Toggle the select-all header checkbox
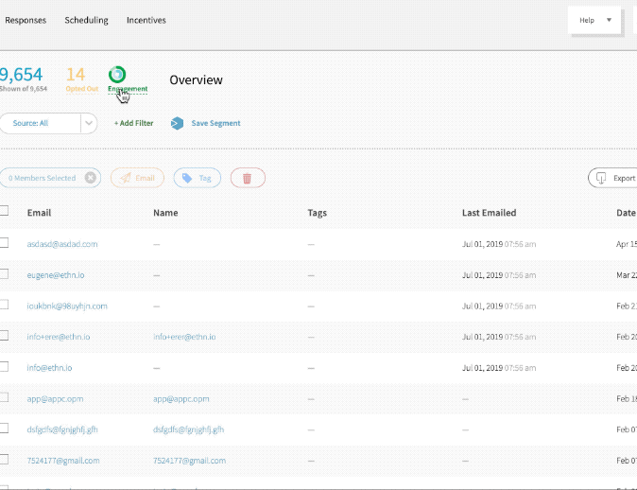637x490 pixels. 4,210
